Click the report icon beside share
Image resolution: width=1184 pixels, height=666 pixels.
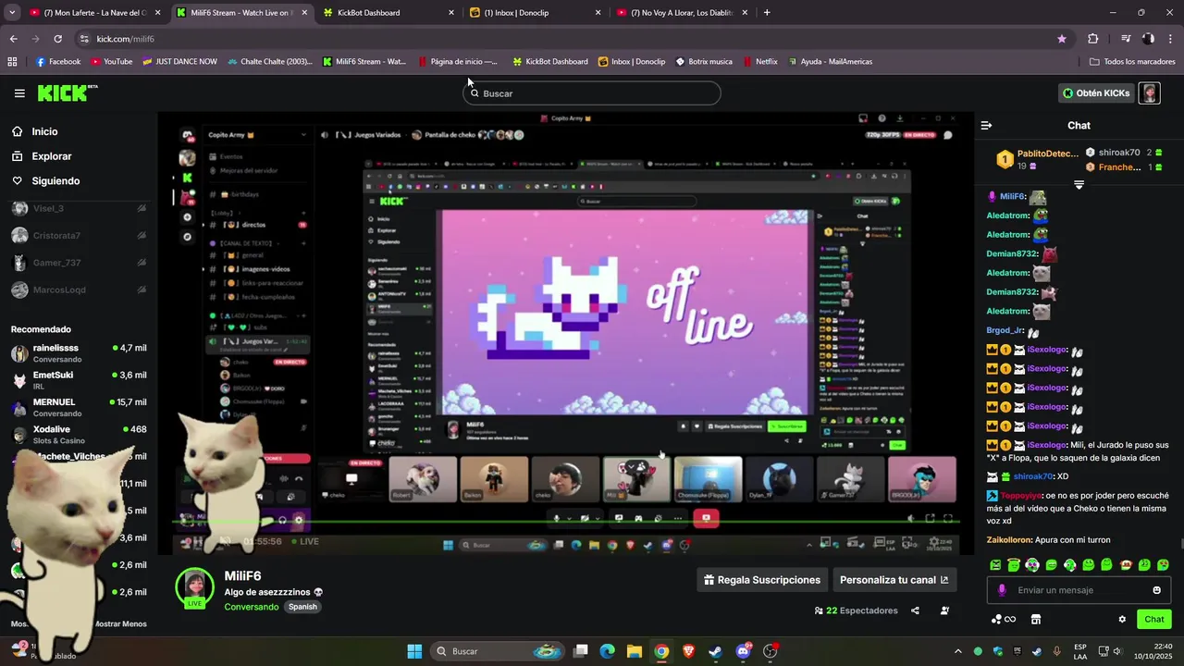tap(944, 610)
